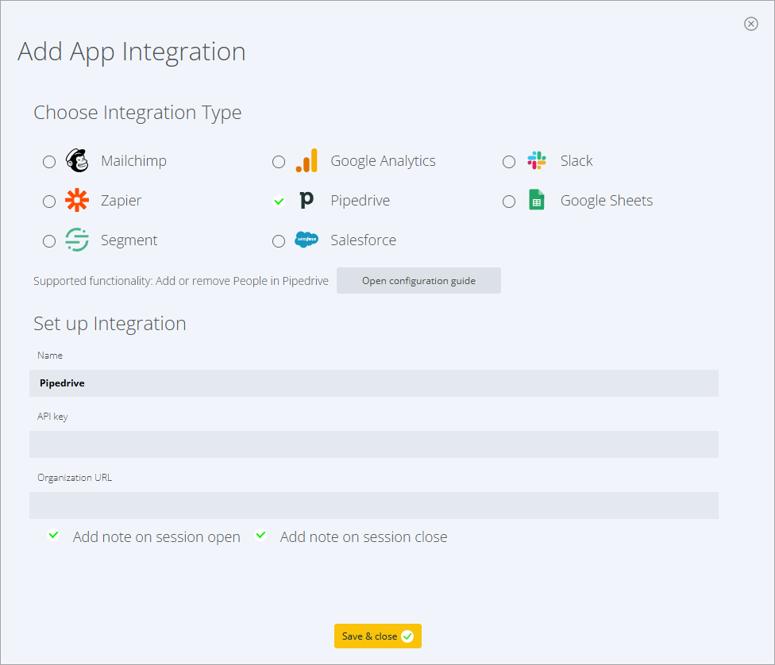
Task: Click the Pipedrive black P logo
Action: coord(307,200)
